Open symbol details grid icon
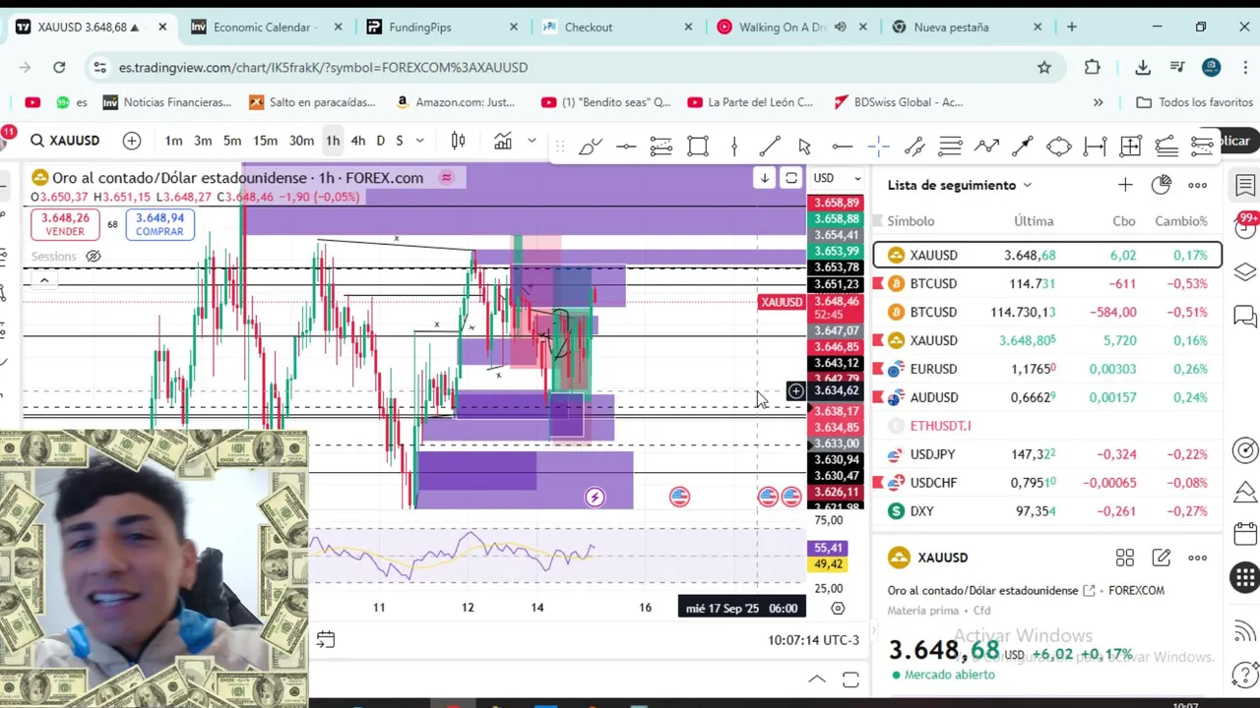 (x=1125, y=558)
